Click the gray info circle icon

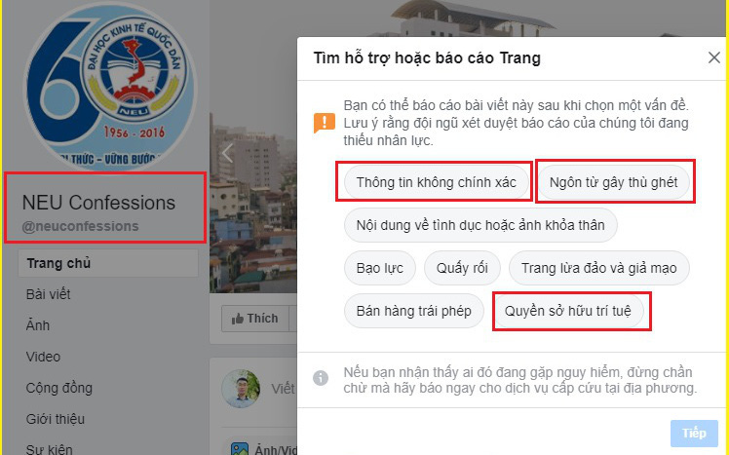pos(321,378)
